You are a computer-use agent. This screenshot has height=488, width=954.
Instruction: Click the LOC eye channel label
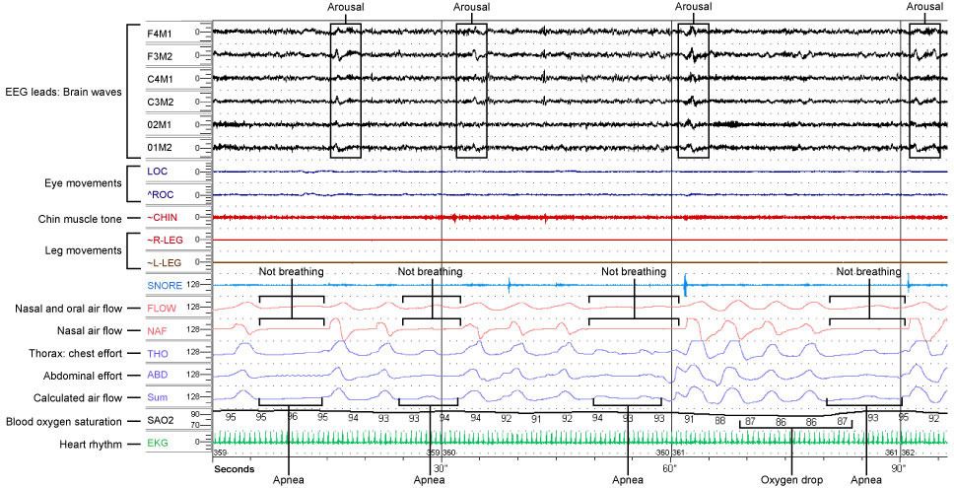tap(157, 172)
